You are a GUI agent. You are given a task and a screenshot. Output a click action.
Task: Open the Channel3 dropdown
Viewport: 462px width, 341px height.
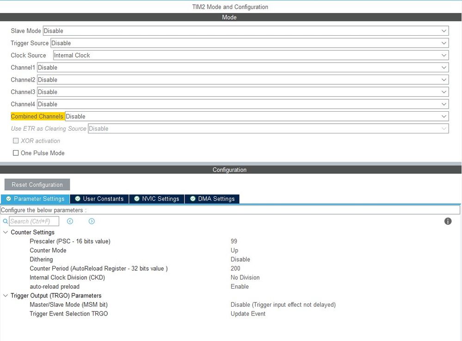pos(243,92)
